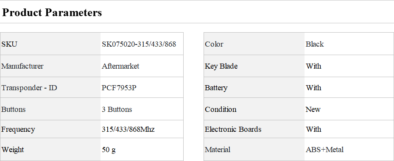Click the Transponder - ID label

(x=29, y=88)
